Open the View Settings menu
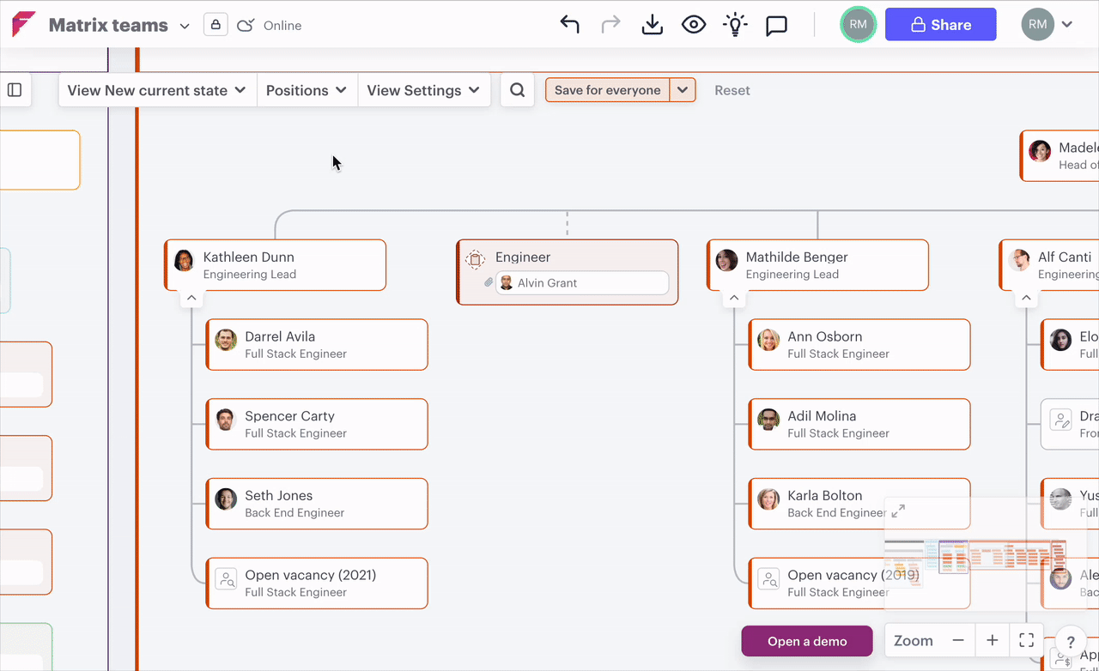 pyautogui.click(x=423, y=90)
